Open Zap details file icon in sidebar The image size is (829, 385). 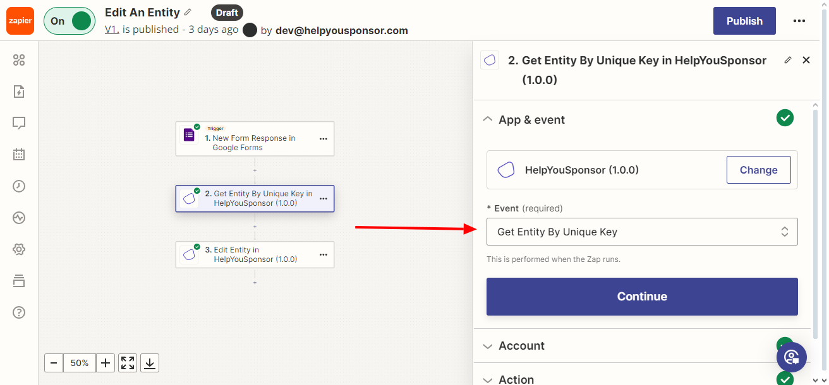pos(19,92)
